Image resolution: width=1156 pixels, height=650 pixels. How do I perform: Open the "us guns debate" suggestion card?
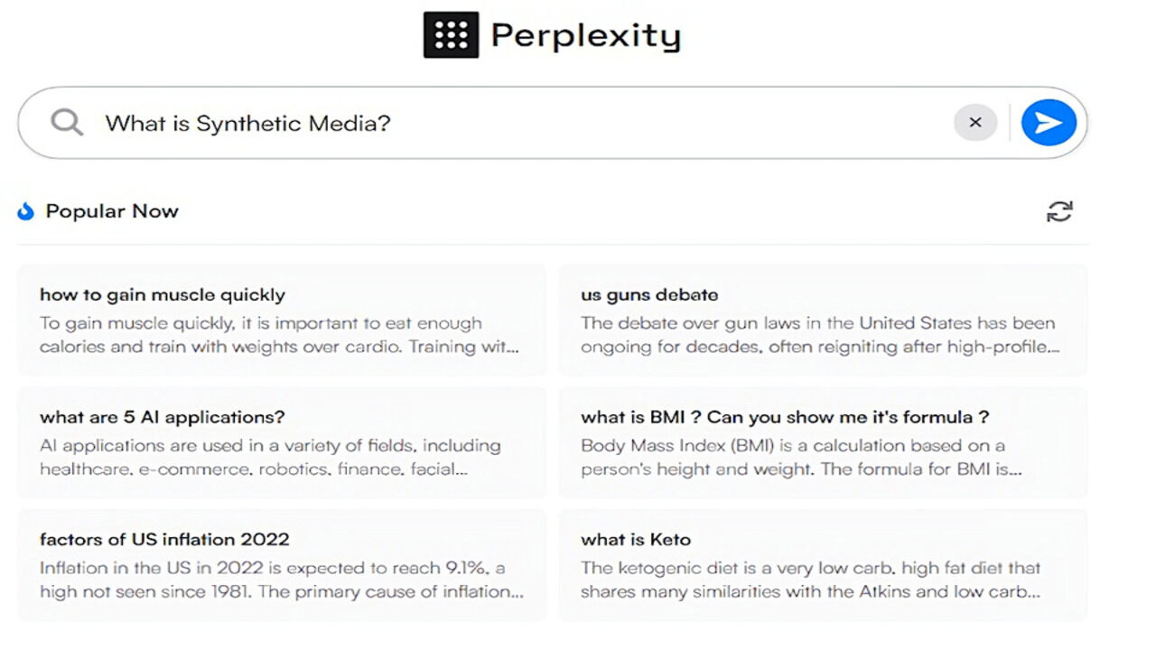tap(823, 320)
